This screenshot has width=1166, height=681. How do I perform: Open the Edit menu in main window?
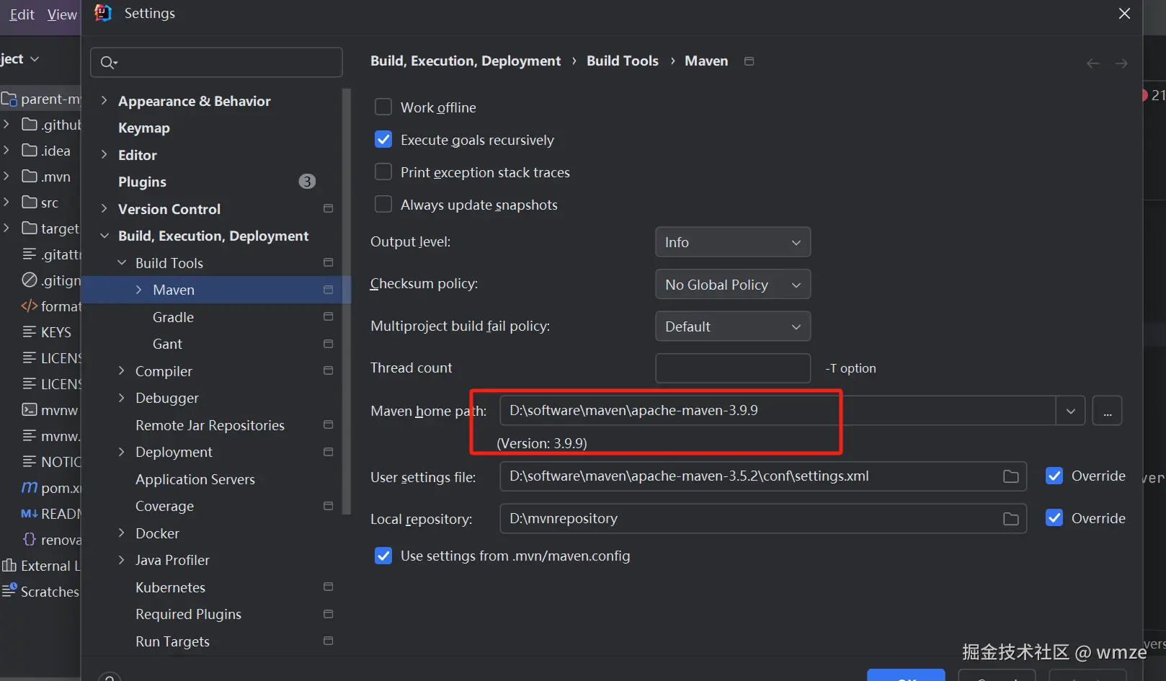pyautogui.click(x=22, y=14)
